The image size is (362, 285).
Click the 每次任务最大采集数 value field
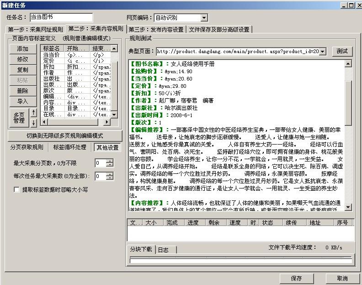pyautogui.click(x=101, y=176)
